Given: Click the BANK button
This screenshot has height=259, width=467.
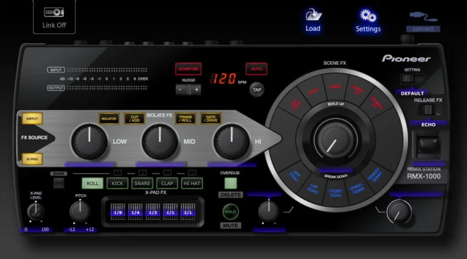Looking at the screenshot, I should [x=58, y=183].
